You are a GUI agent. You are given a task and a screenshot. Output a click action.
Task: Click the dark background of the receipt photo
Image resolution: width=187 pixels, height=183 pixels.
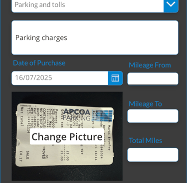[x=67, y=173]
